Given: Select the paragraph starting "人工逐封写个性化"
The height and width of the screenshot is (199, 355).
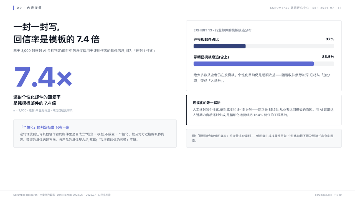Looking at the screenshot, I should pos(263,112).
